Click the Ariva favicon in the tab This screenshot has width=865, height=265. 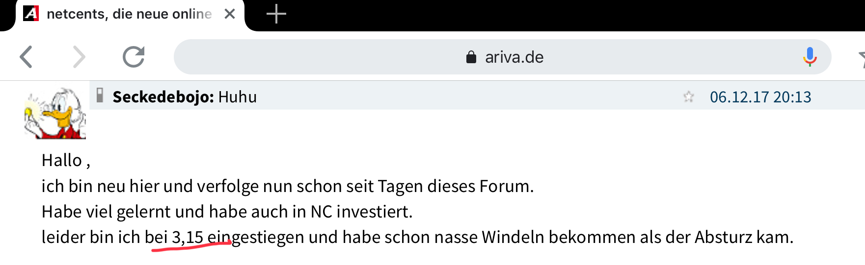[31, 13]
